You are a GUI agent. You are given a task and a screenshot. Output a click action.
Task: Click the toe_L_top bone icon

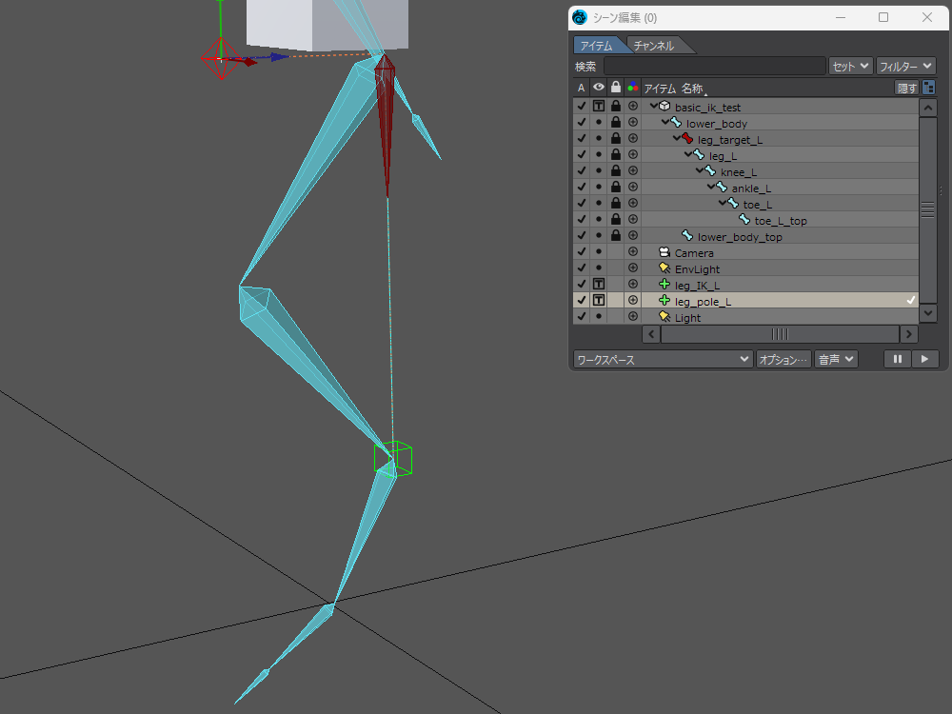tap(744, 221)
